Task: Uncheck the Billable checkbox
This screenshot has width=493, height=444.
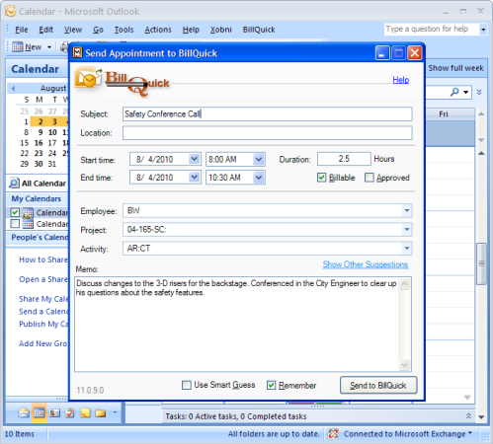Action: (321, 178)
